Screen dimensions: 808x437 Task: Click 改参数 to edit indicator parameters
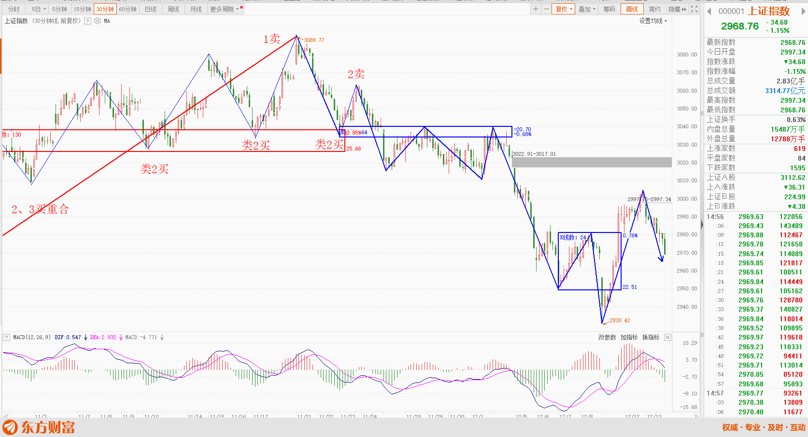pyautogui.click(x=607, y=337)
